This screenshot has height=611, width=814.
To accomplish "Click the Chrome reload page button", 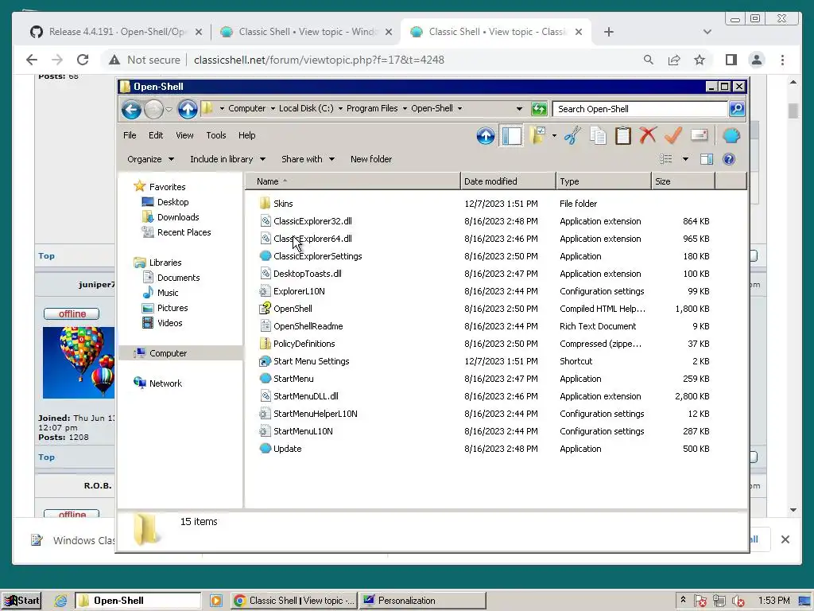I will [x=83, y=60].
